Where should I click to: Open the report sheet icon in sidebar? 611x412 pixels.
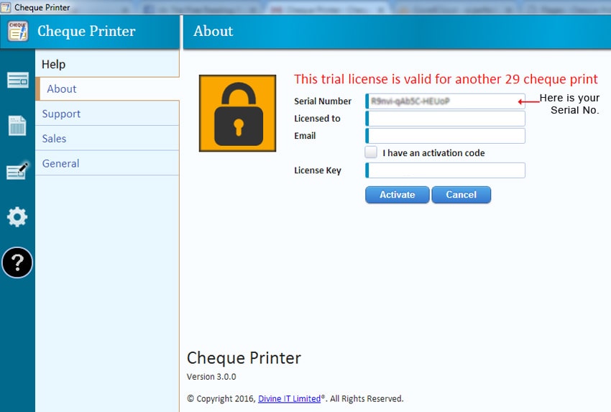click(x=17, y=125)
